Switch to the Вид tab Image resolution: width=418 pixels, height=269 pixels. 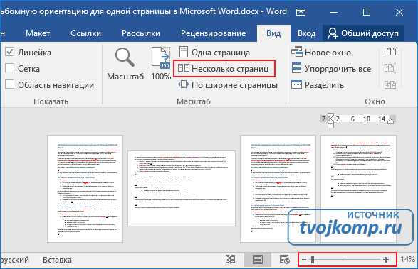273,33
